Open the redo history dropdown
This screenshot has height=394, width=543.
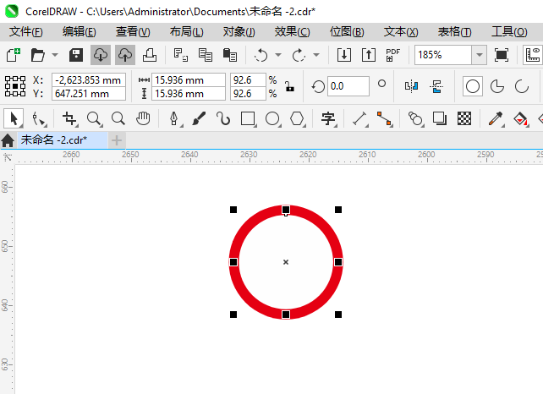tap(315, 55)
